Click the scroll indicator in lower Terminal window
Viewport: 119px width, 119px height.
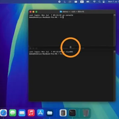pyautogui.click(x=114, y=52)
